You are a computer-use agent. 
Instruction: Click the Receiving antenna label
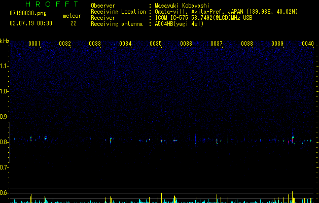[x=117, y=24]
